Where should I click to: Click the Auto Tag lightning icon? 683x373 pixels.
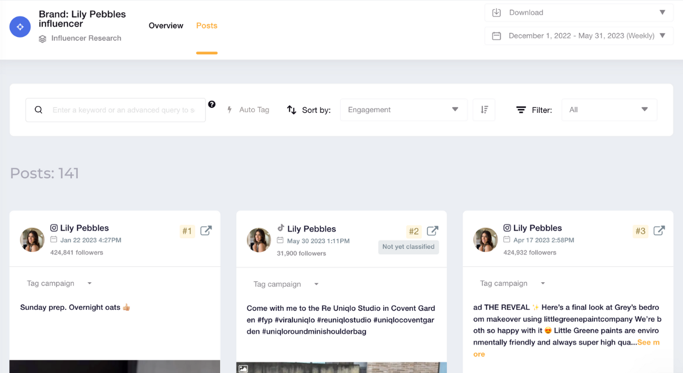click(230, 110)
